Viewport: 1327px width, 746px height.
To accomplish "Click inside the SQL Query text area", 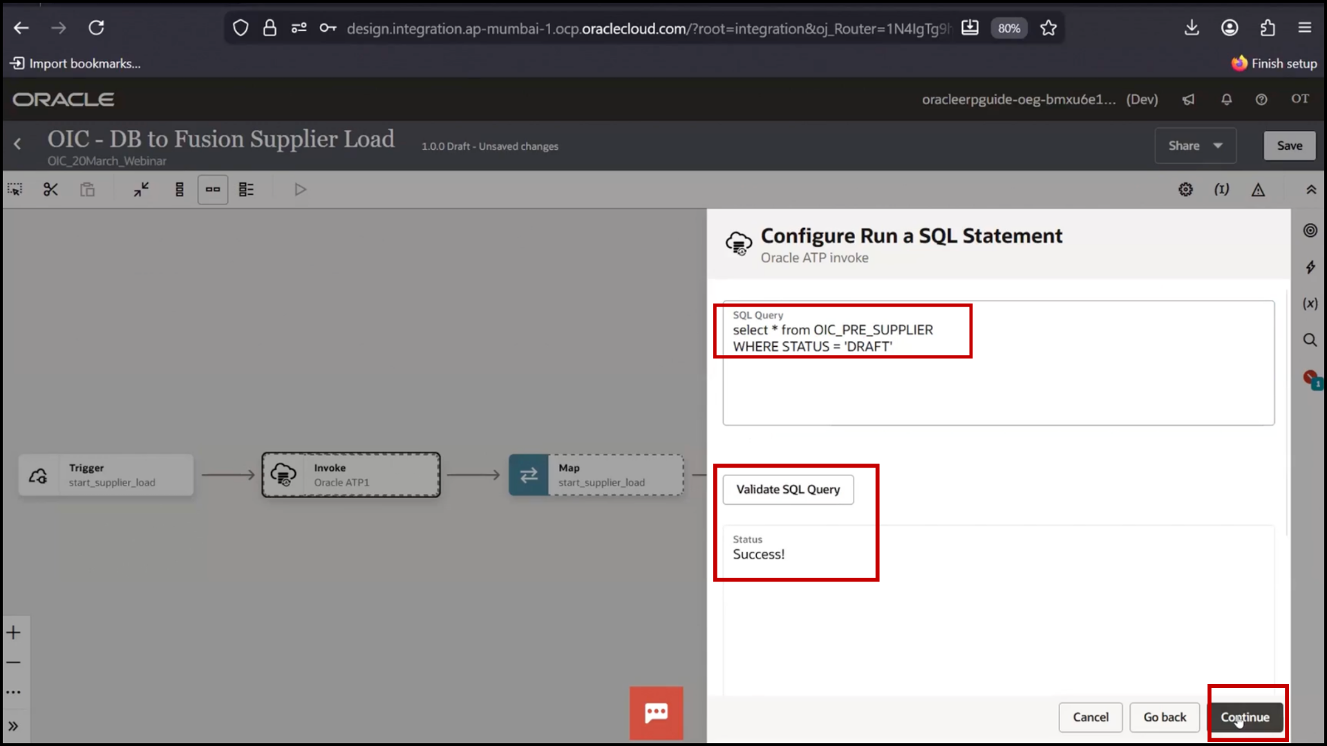I will pos(999,363).
